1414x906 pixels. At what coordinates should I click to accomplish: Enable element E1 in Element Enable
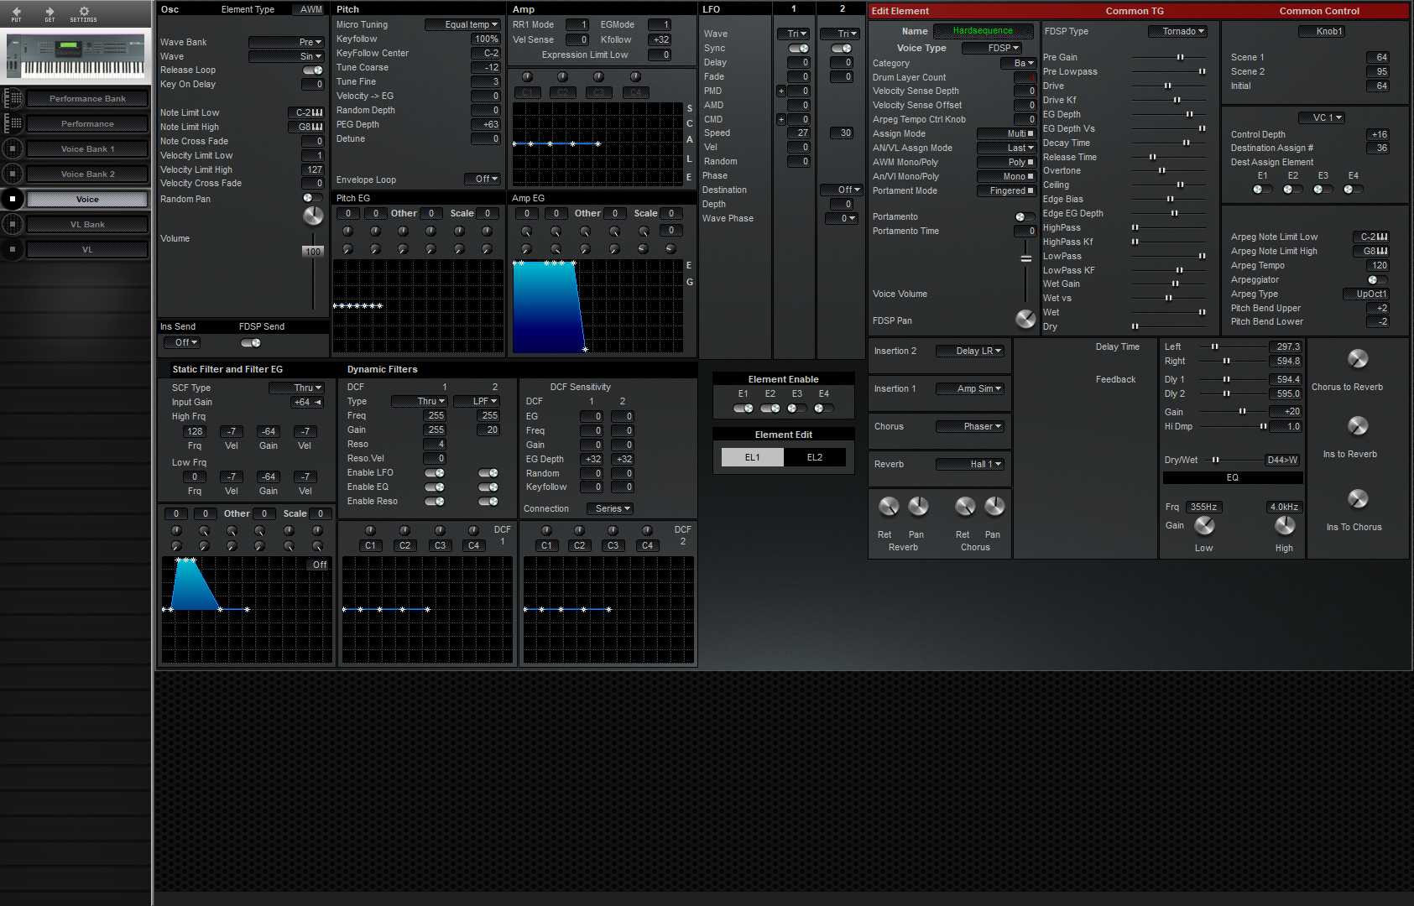pyautogui.click(x=742, y=409)
